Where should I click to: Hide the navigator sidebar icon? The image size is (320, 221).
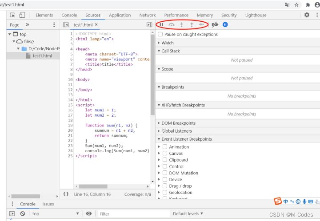click(x=66, y=25)
